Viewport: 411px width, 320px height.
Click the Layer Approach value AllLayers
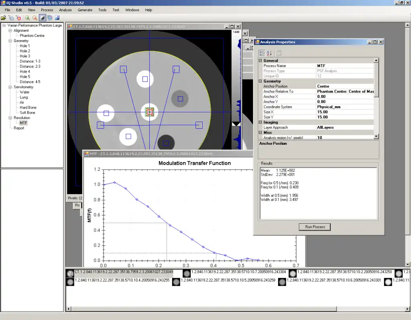point(345,128)
